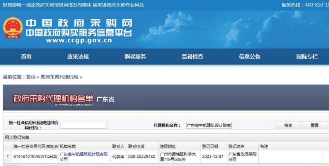Click the 政府采购代理机构名单 banner title
The image size is (329, 166).
pos(53,98)
